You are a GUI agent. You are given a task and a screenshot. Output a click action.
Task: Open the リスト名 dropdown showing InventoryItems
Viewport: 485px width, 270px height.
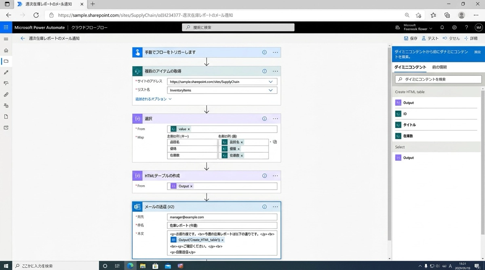coord(270,90)
